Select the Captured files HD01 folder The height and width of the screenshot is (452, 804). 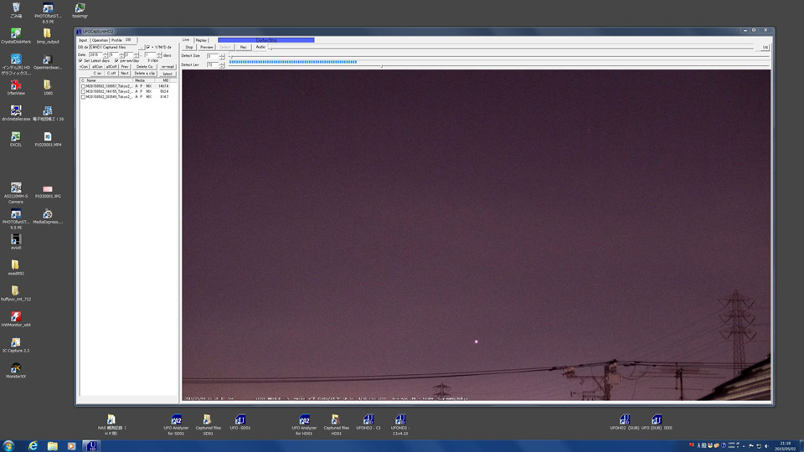tap(336, 425)
